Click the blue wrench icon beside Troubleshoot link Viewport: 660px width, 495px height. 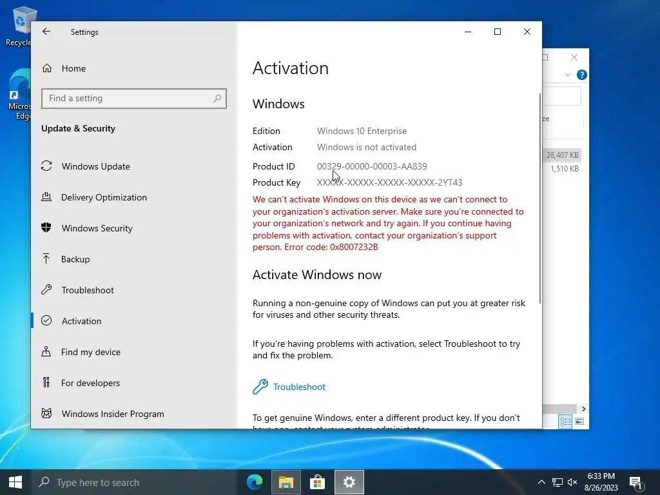point(260,387)
